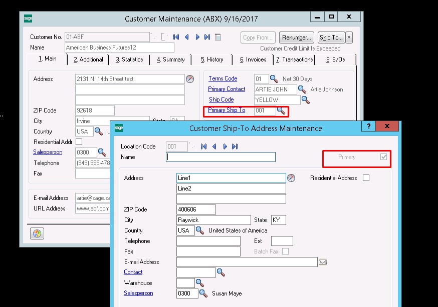The image size is (438, 307).
Task: Click the Renumber... button
Action: tap(296, 37)
